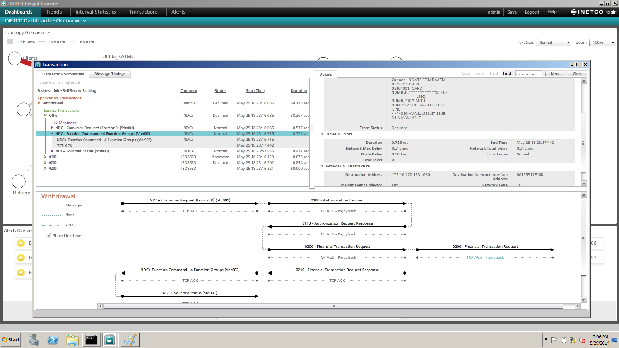Click the command prompt taskbar icon
This screenshot has width=619, height=348.
[x=91, y=340]
